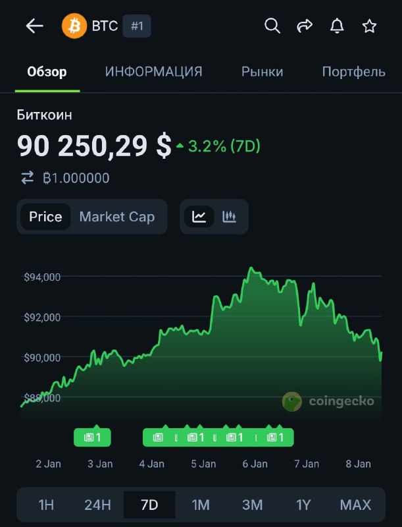Viewport: 402px width, 527px height.
Task: Switch to the ИНФОРМАЦИЯ tab
Action: [x=153, y=72]
